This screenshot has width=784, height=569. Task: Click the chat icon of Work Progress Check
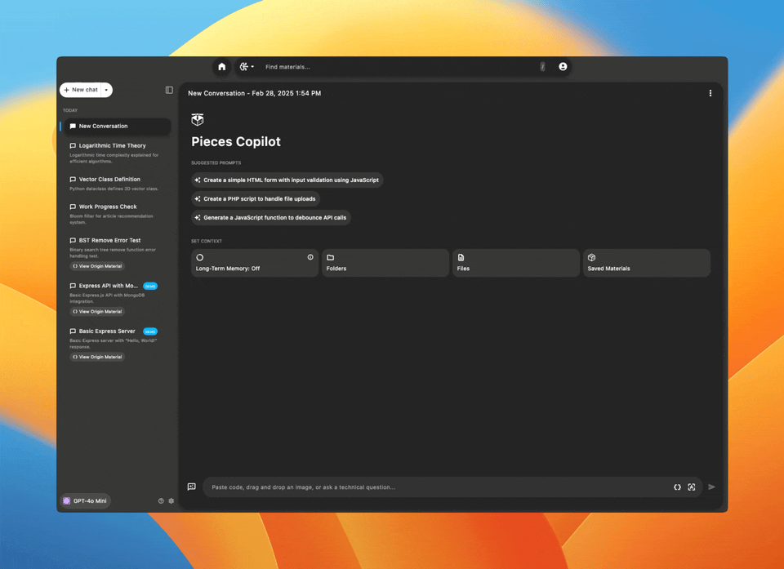coord(73,207)
